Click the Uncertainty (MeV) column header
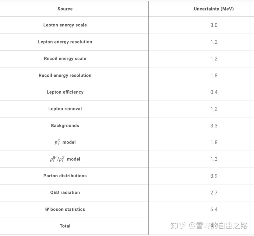The height and width of the screenshot is (236, 254). pos(214,9)
